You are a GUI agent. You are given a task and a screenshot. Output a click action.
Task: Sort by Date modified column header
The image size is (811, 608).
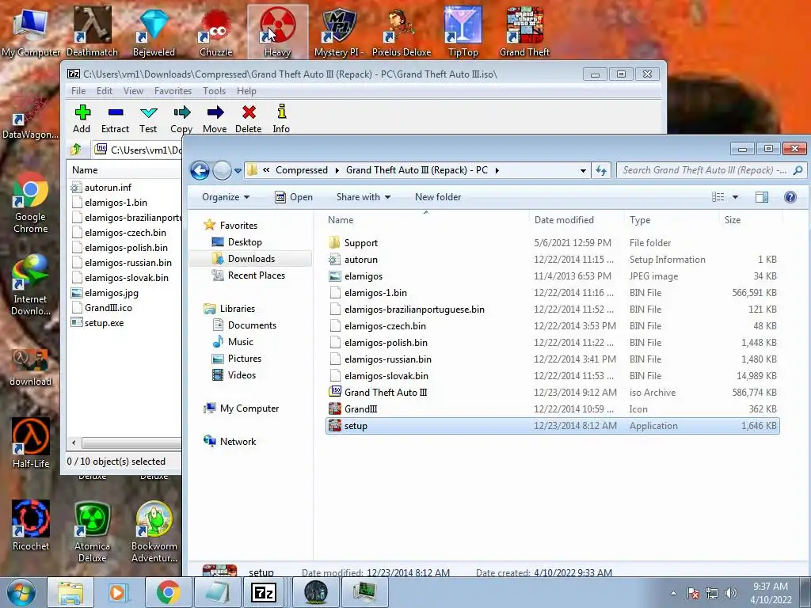click(564, 220)
